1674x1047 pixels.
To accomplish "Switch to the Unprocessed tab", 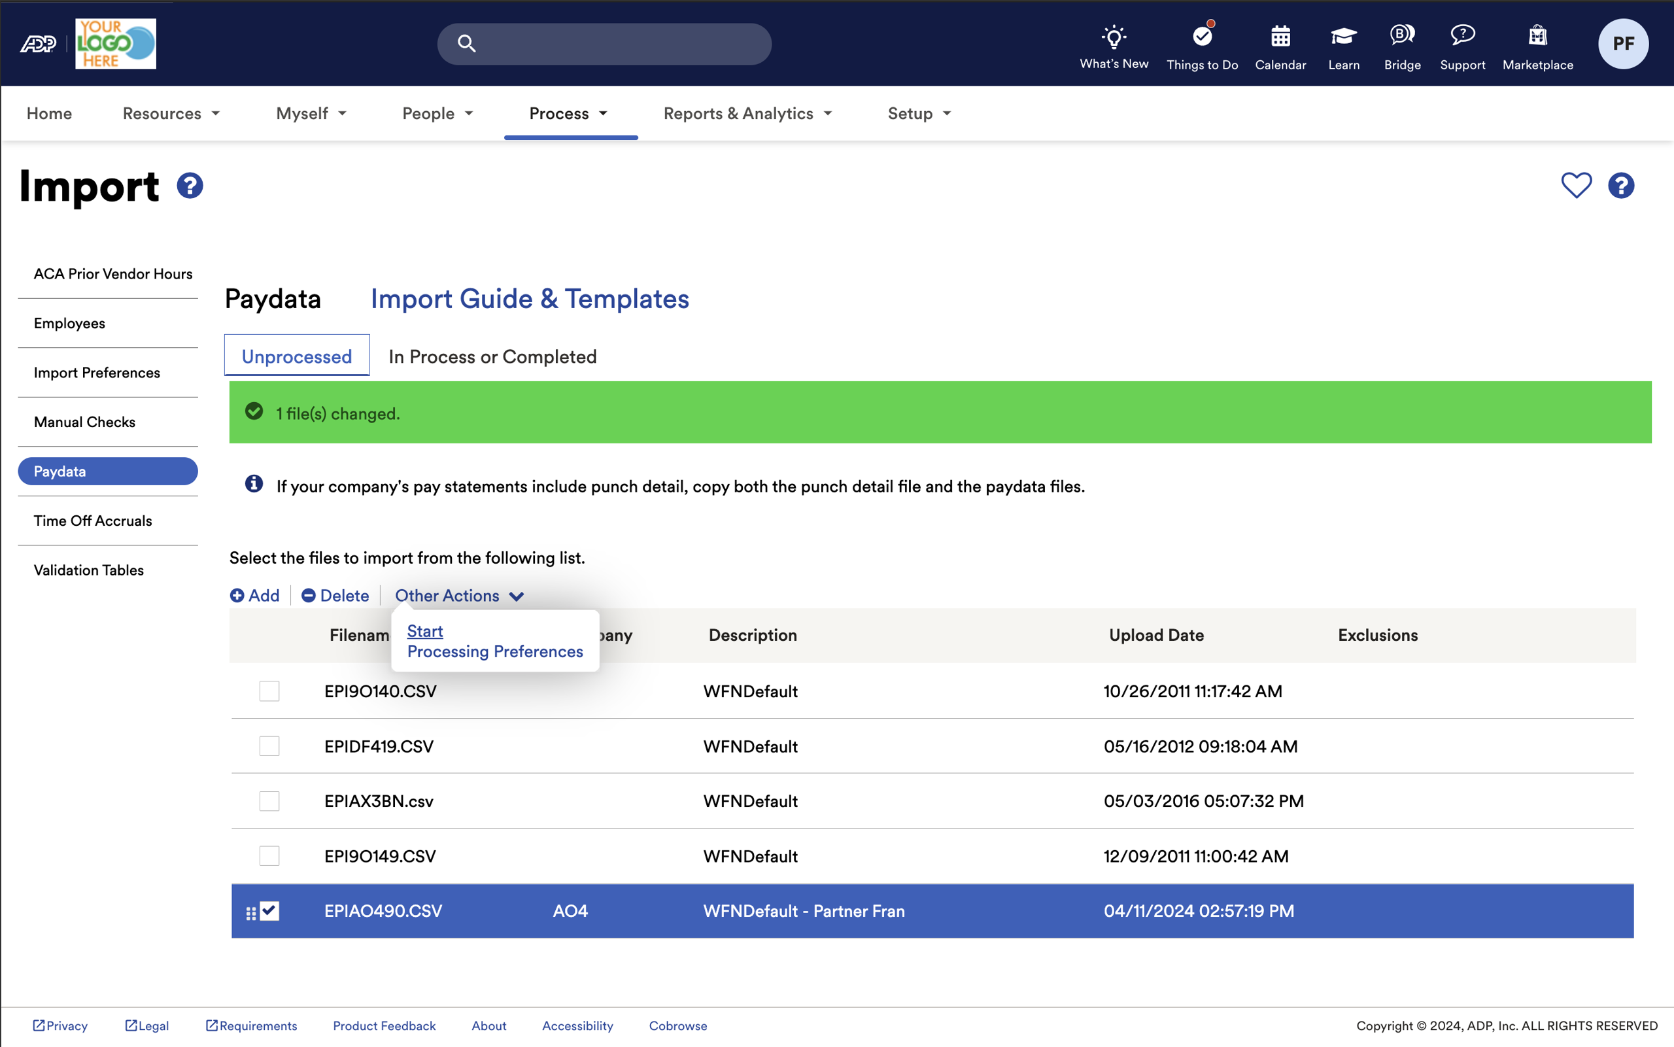I will (297, 356).
